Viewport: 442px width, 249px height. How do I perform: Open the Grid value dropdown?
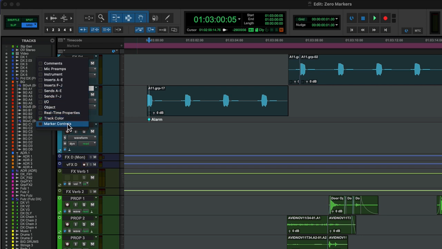tap(337, 19)
